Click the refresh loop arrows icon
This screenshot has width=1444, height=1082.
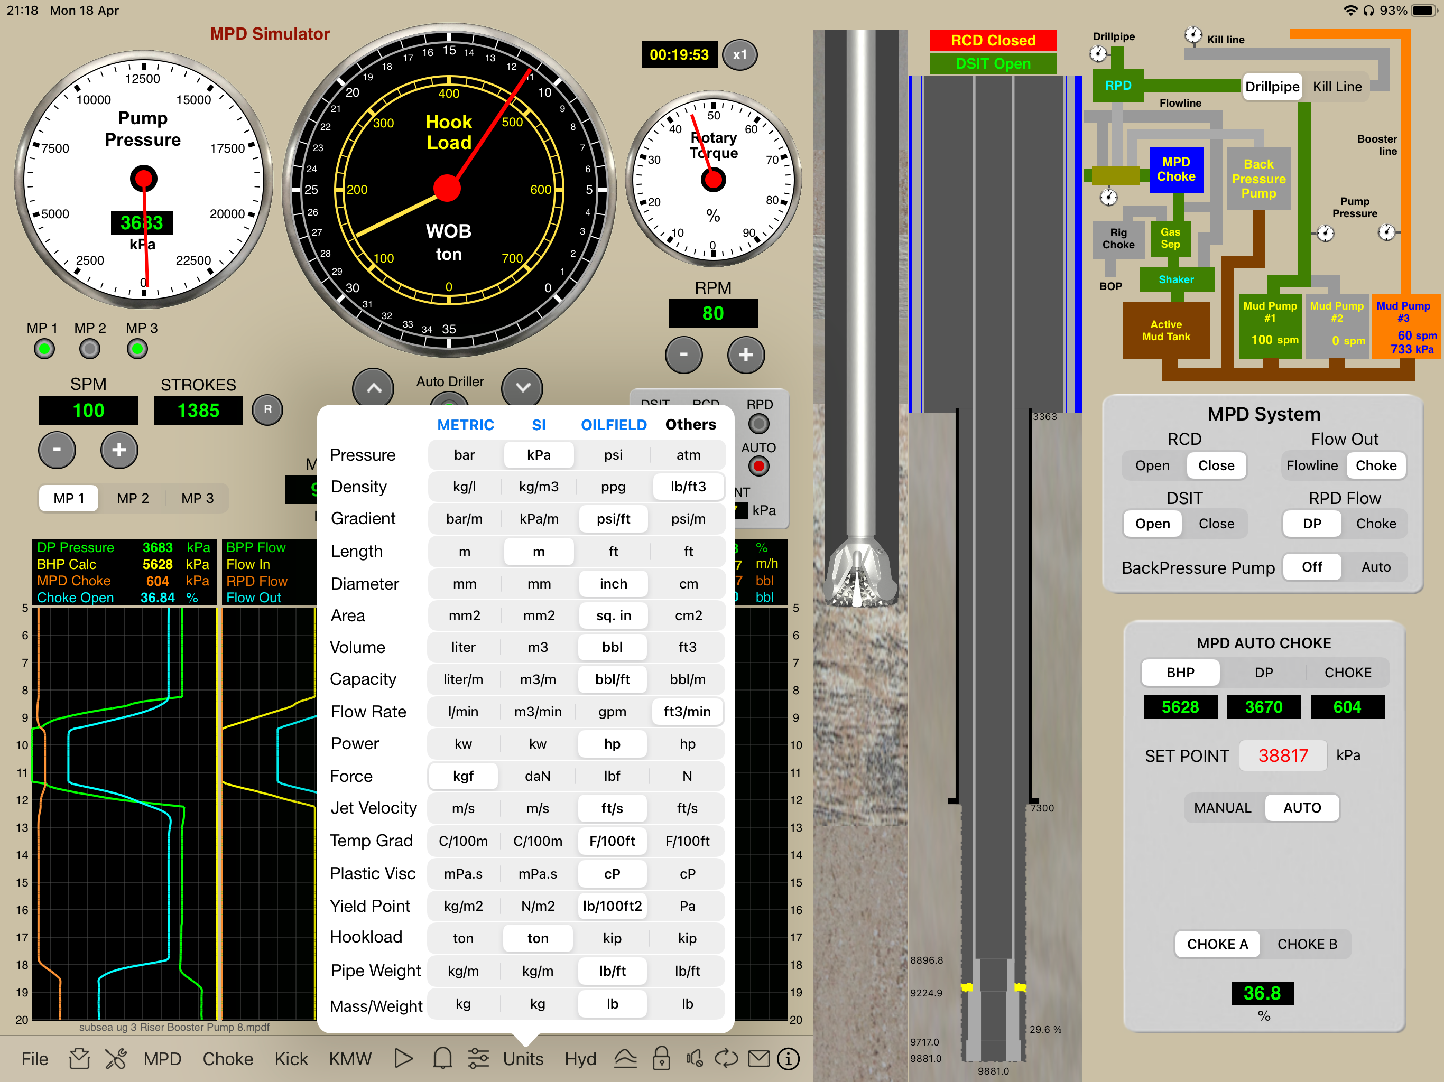[725, 1059]
